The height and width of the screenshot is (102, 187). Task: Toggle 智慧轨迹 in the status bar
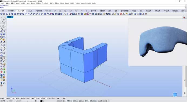click(81, 101)
